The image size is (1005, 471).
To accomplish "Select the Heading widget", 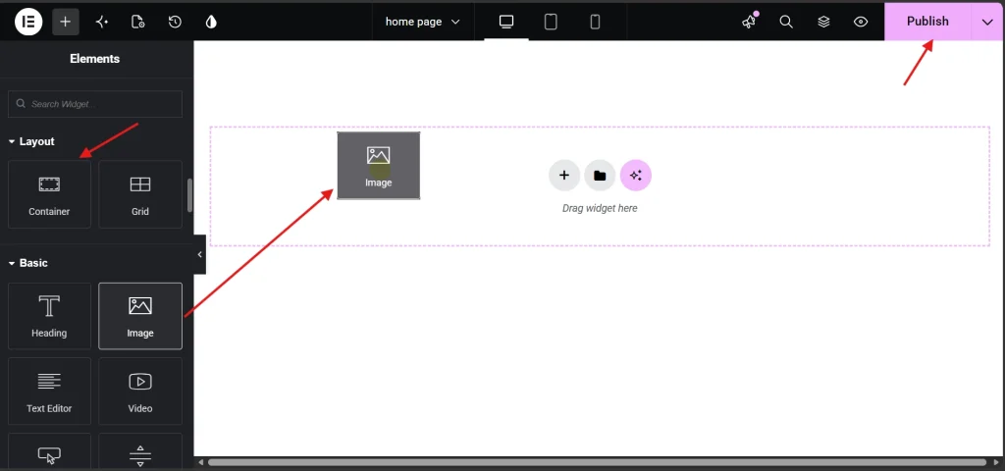I will click(49, 316).
